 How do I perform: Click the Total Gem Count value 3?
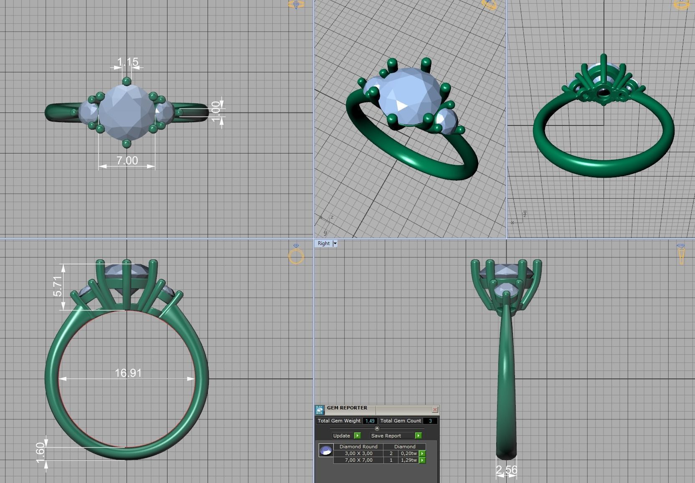(x=430, y=421)
